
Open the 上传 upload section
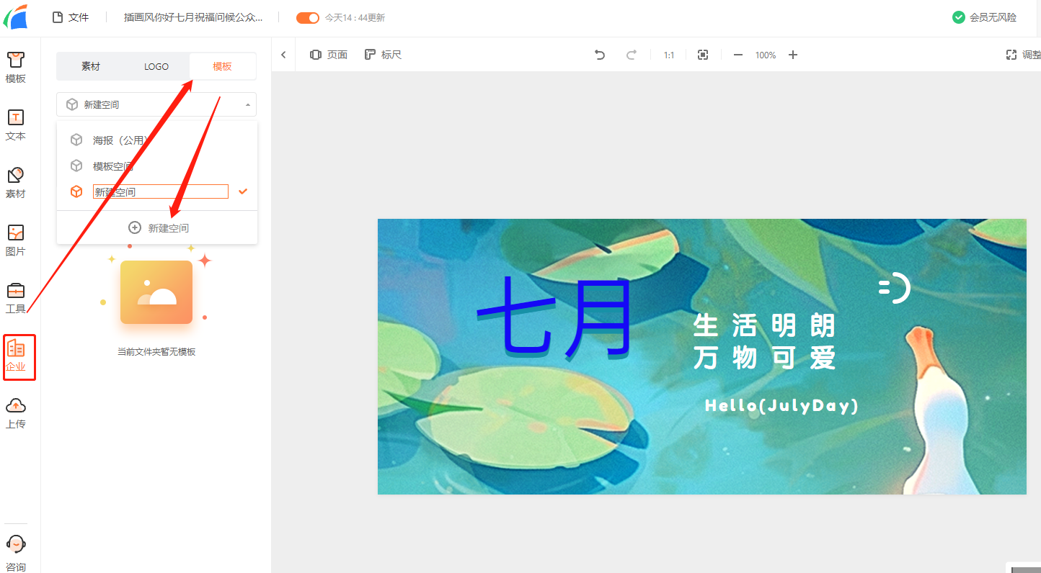click(16, 413)
